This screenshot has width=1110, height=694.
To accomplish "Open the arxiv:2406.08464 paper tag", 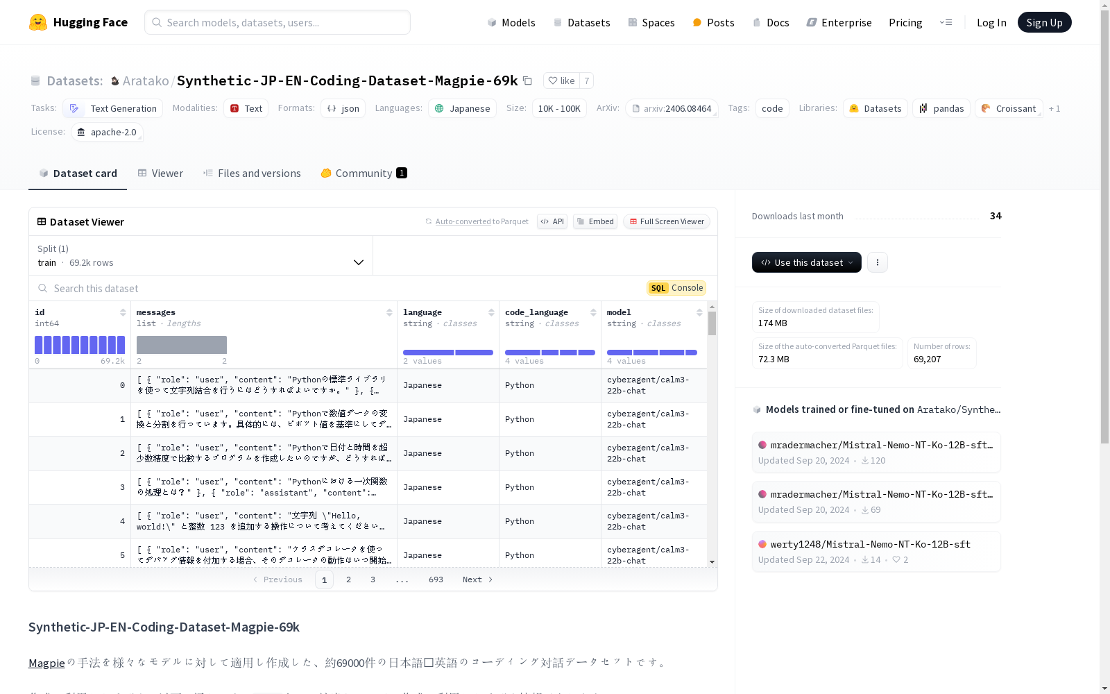I will 672,108.
